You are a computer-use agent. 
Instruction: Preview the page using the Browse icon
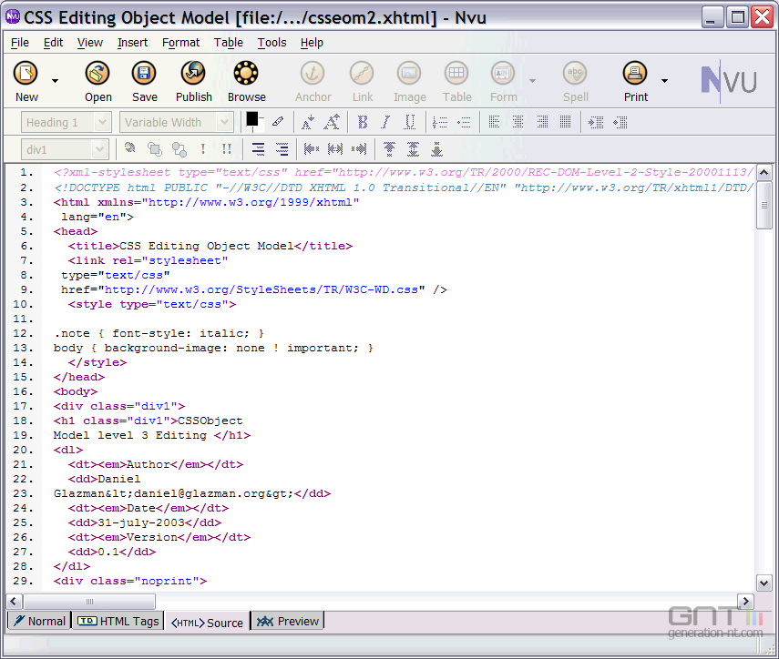click(x=246, y=74)
